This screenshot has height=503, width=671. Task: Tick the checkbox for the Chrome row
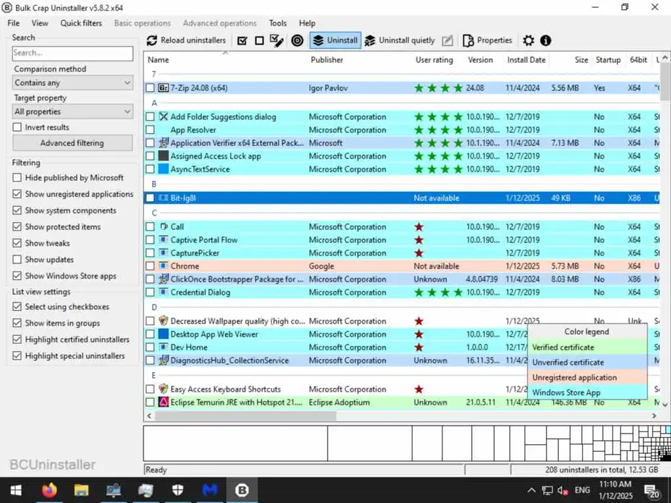click(150, 266)
